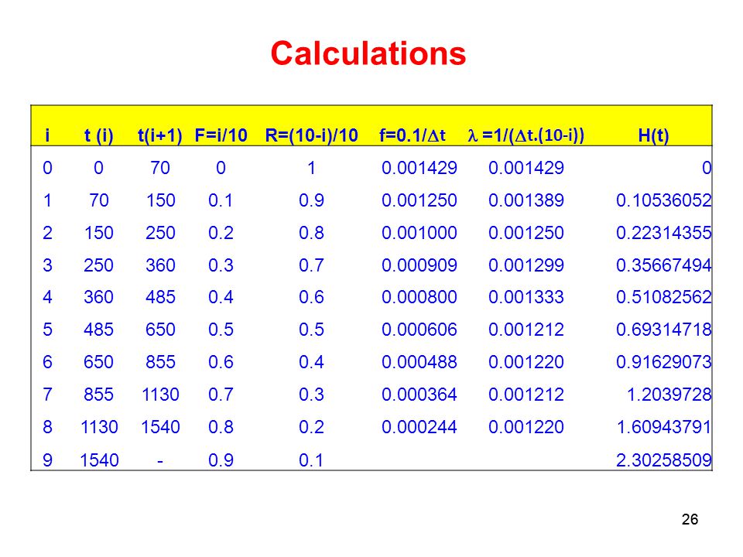Select '650' in the t(i+1) column

tap(160, 330)
